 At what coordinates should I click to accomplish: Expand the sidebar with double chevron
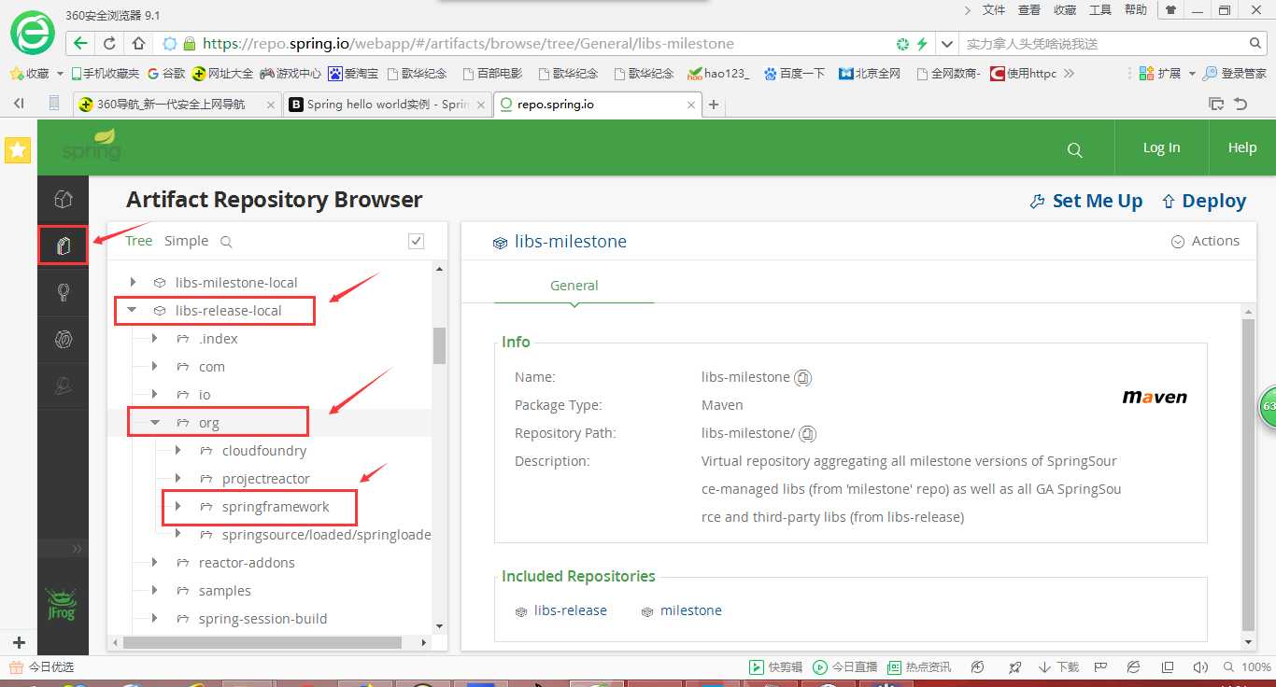[x=77, y=549]
